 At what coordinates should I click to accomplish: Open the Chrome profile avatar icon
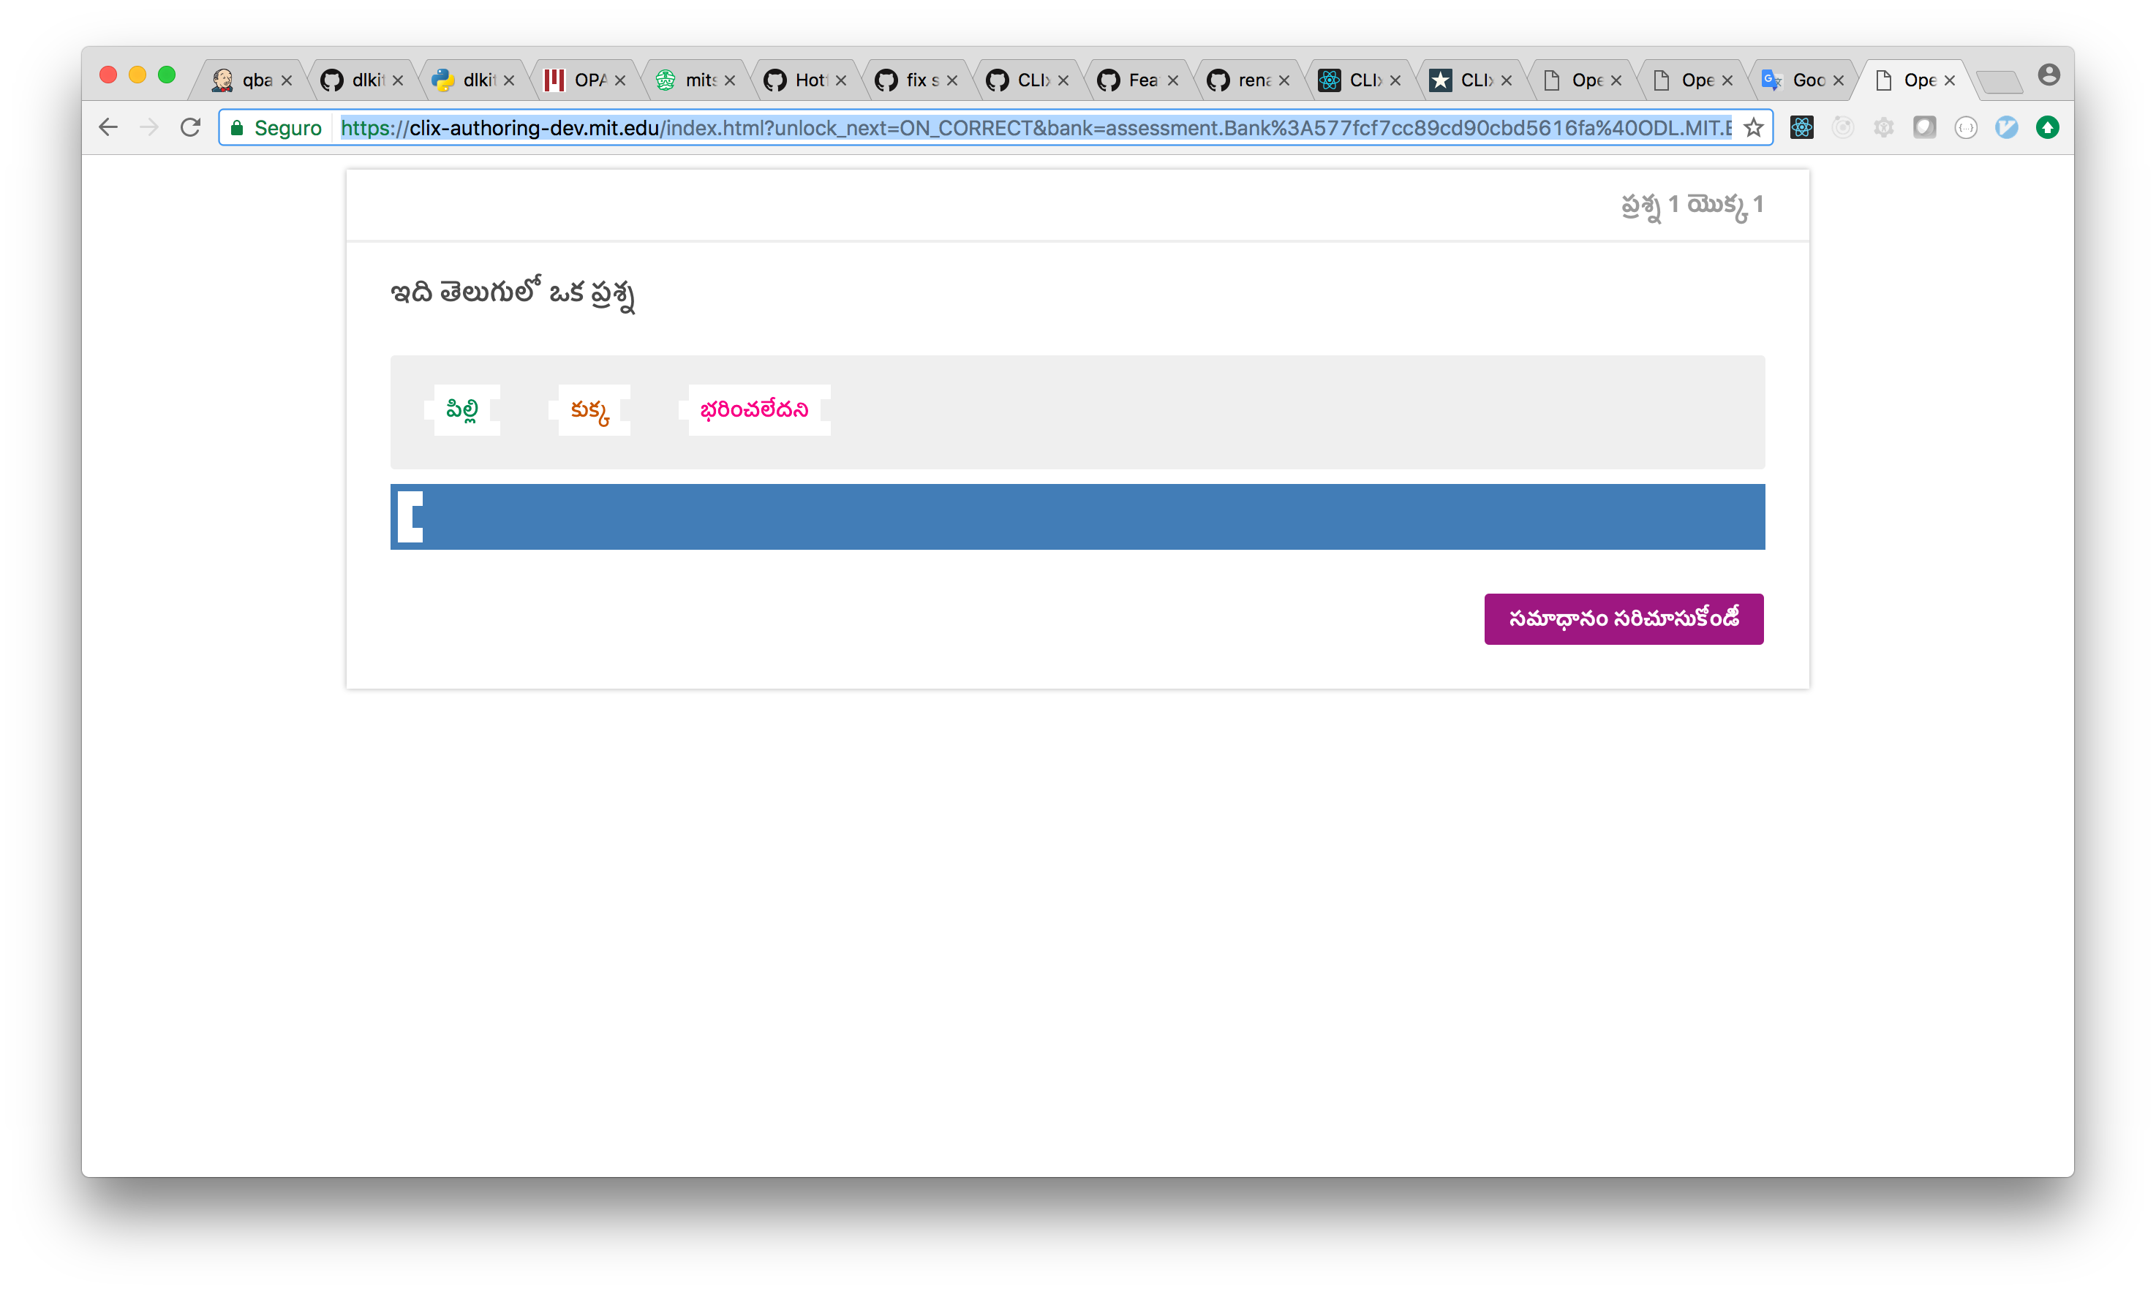point(2048,75)
